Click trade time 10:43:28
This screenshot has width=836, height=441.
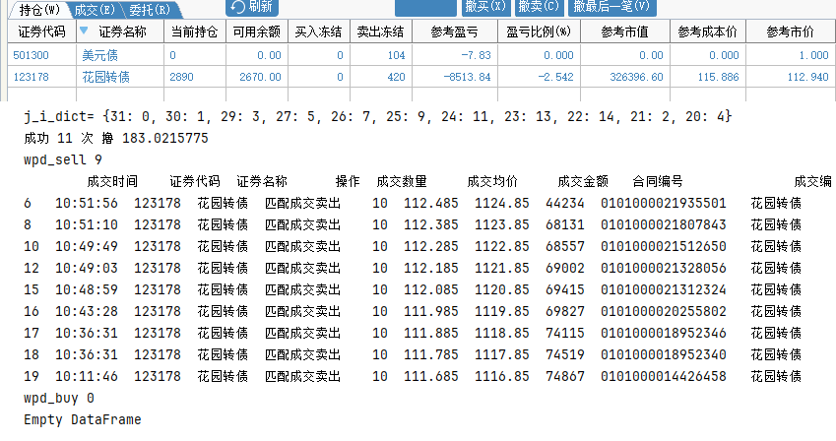pyautogui.click(x=87, y=311)
